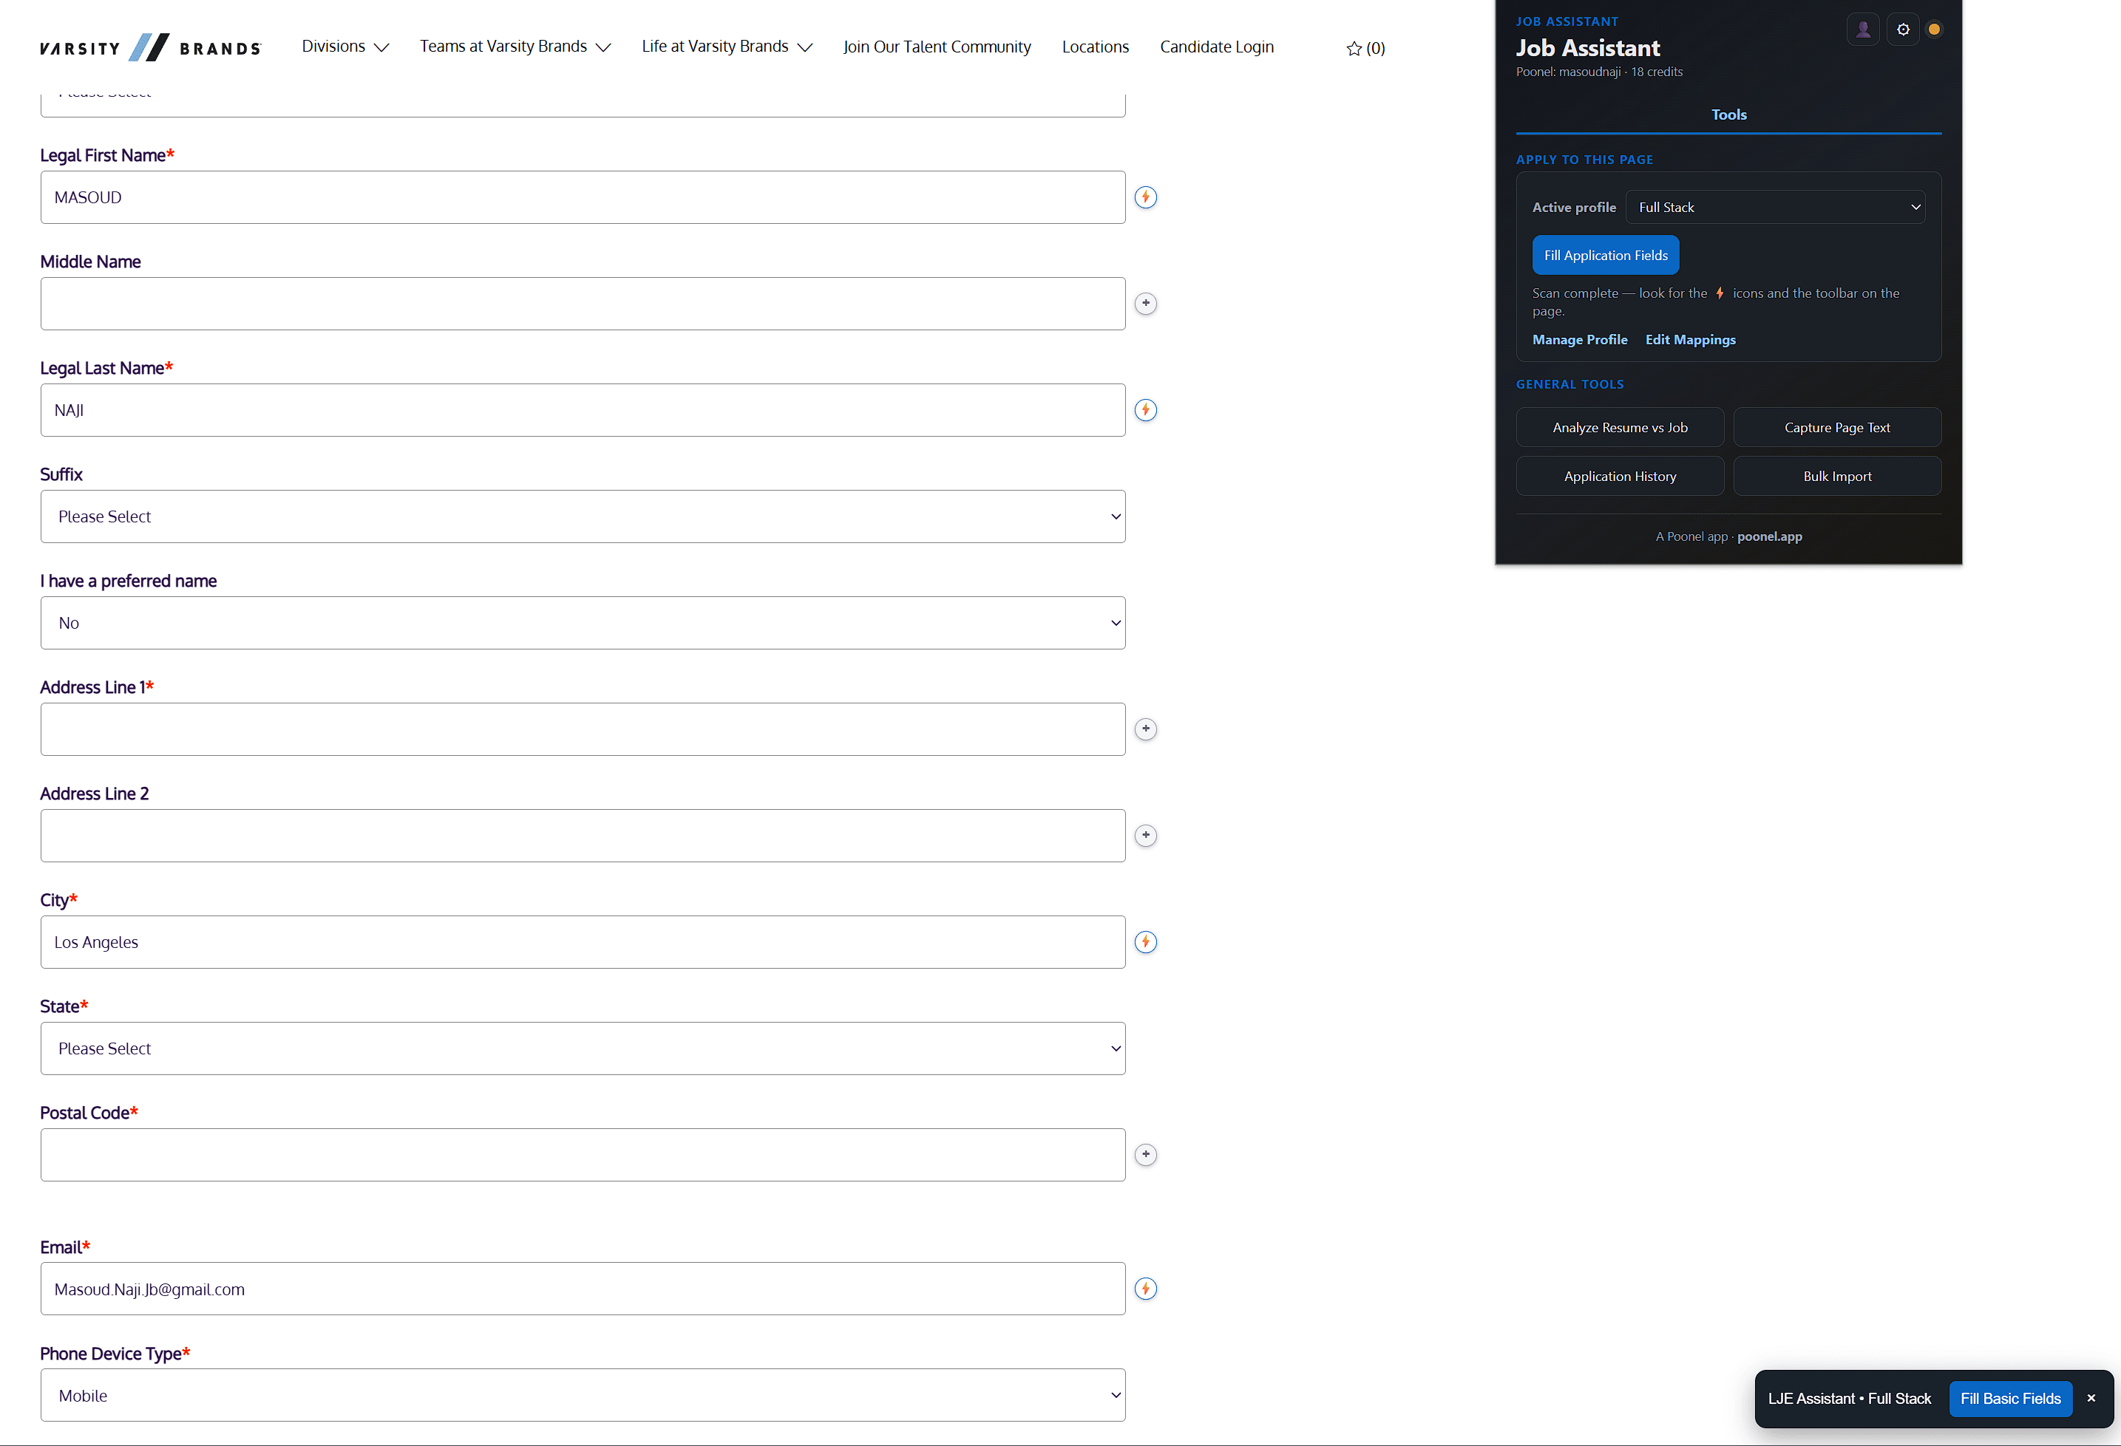Click Fill Application Fields button

1606,256
